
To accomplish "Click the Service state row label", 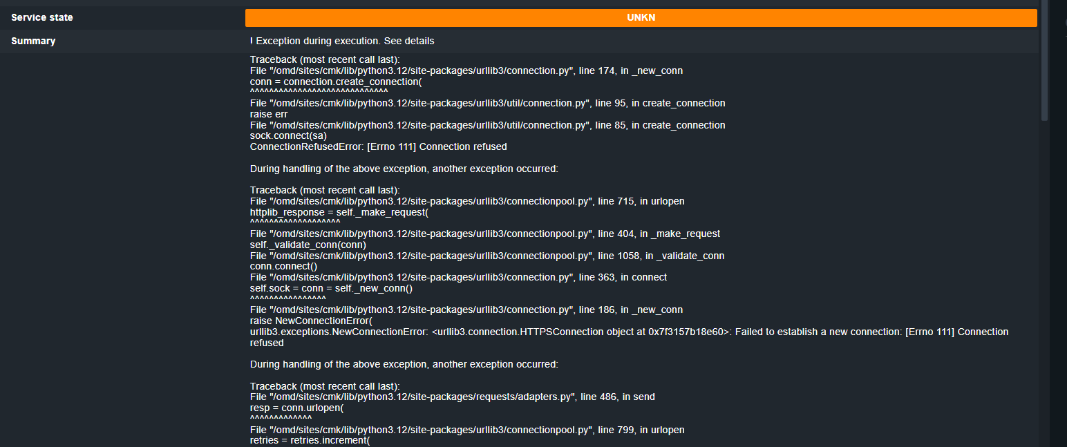I will (x=42, y=18).
